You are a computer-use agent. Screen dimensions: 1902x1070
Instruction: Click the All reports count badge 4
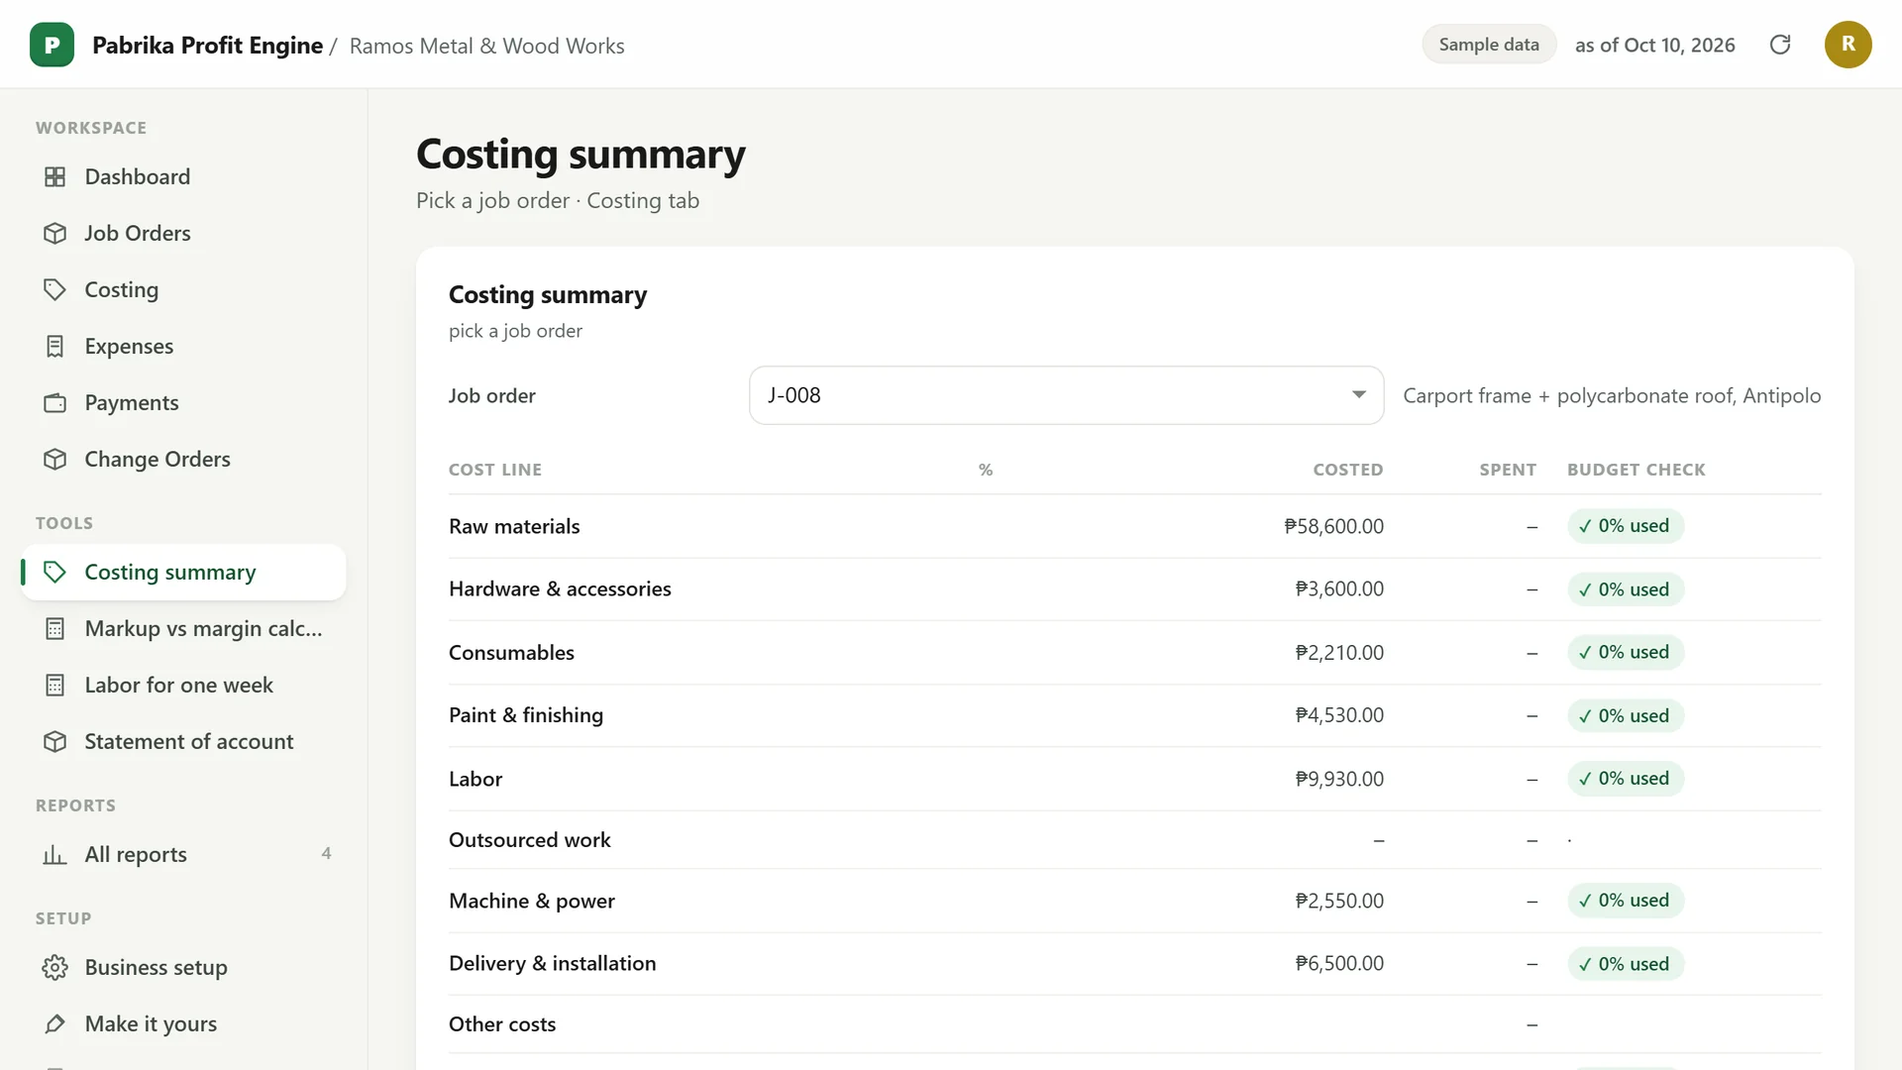[326, 853]
